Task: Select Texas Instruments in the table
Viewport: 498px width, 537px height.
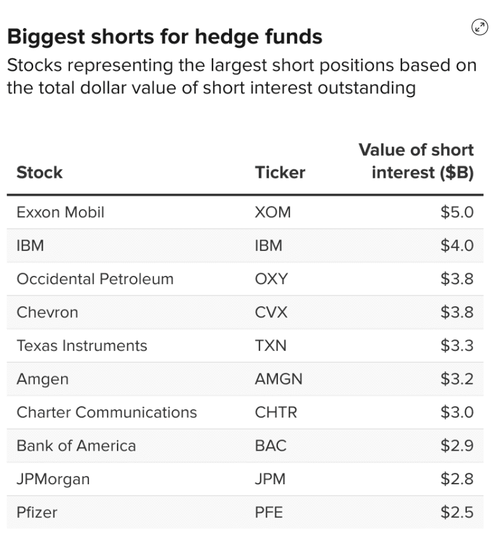Action: coord(81,346)
